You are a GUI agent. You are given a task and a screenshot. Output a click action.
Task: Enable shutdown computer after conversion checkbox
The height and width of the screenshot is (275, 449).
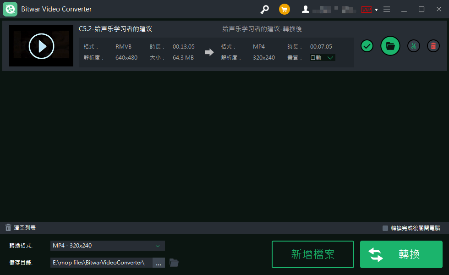[x=385, y=228]
